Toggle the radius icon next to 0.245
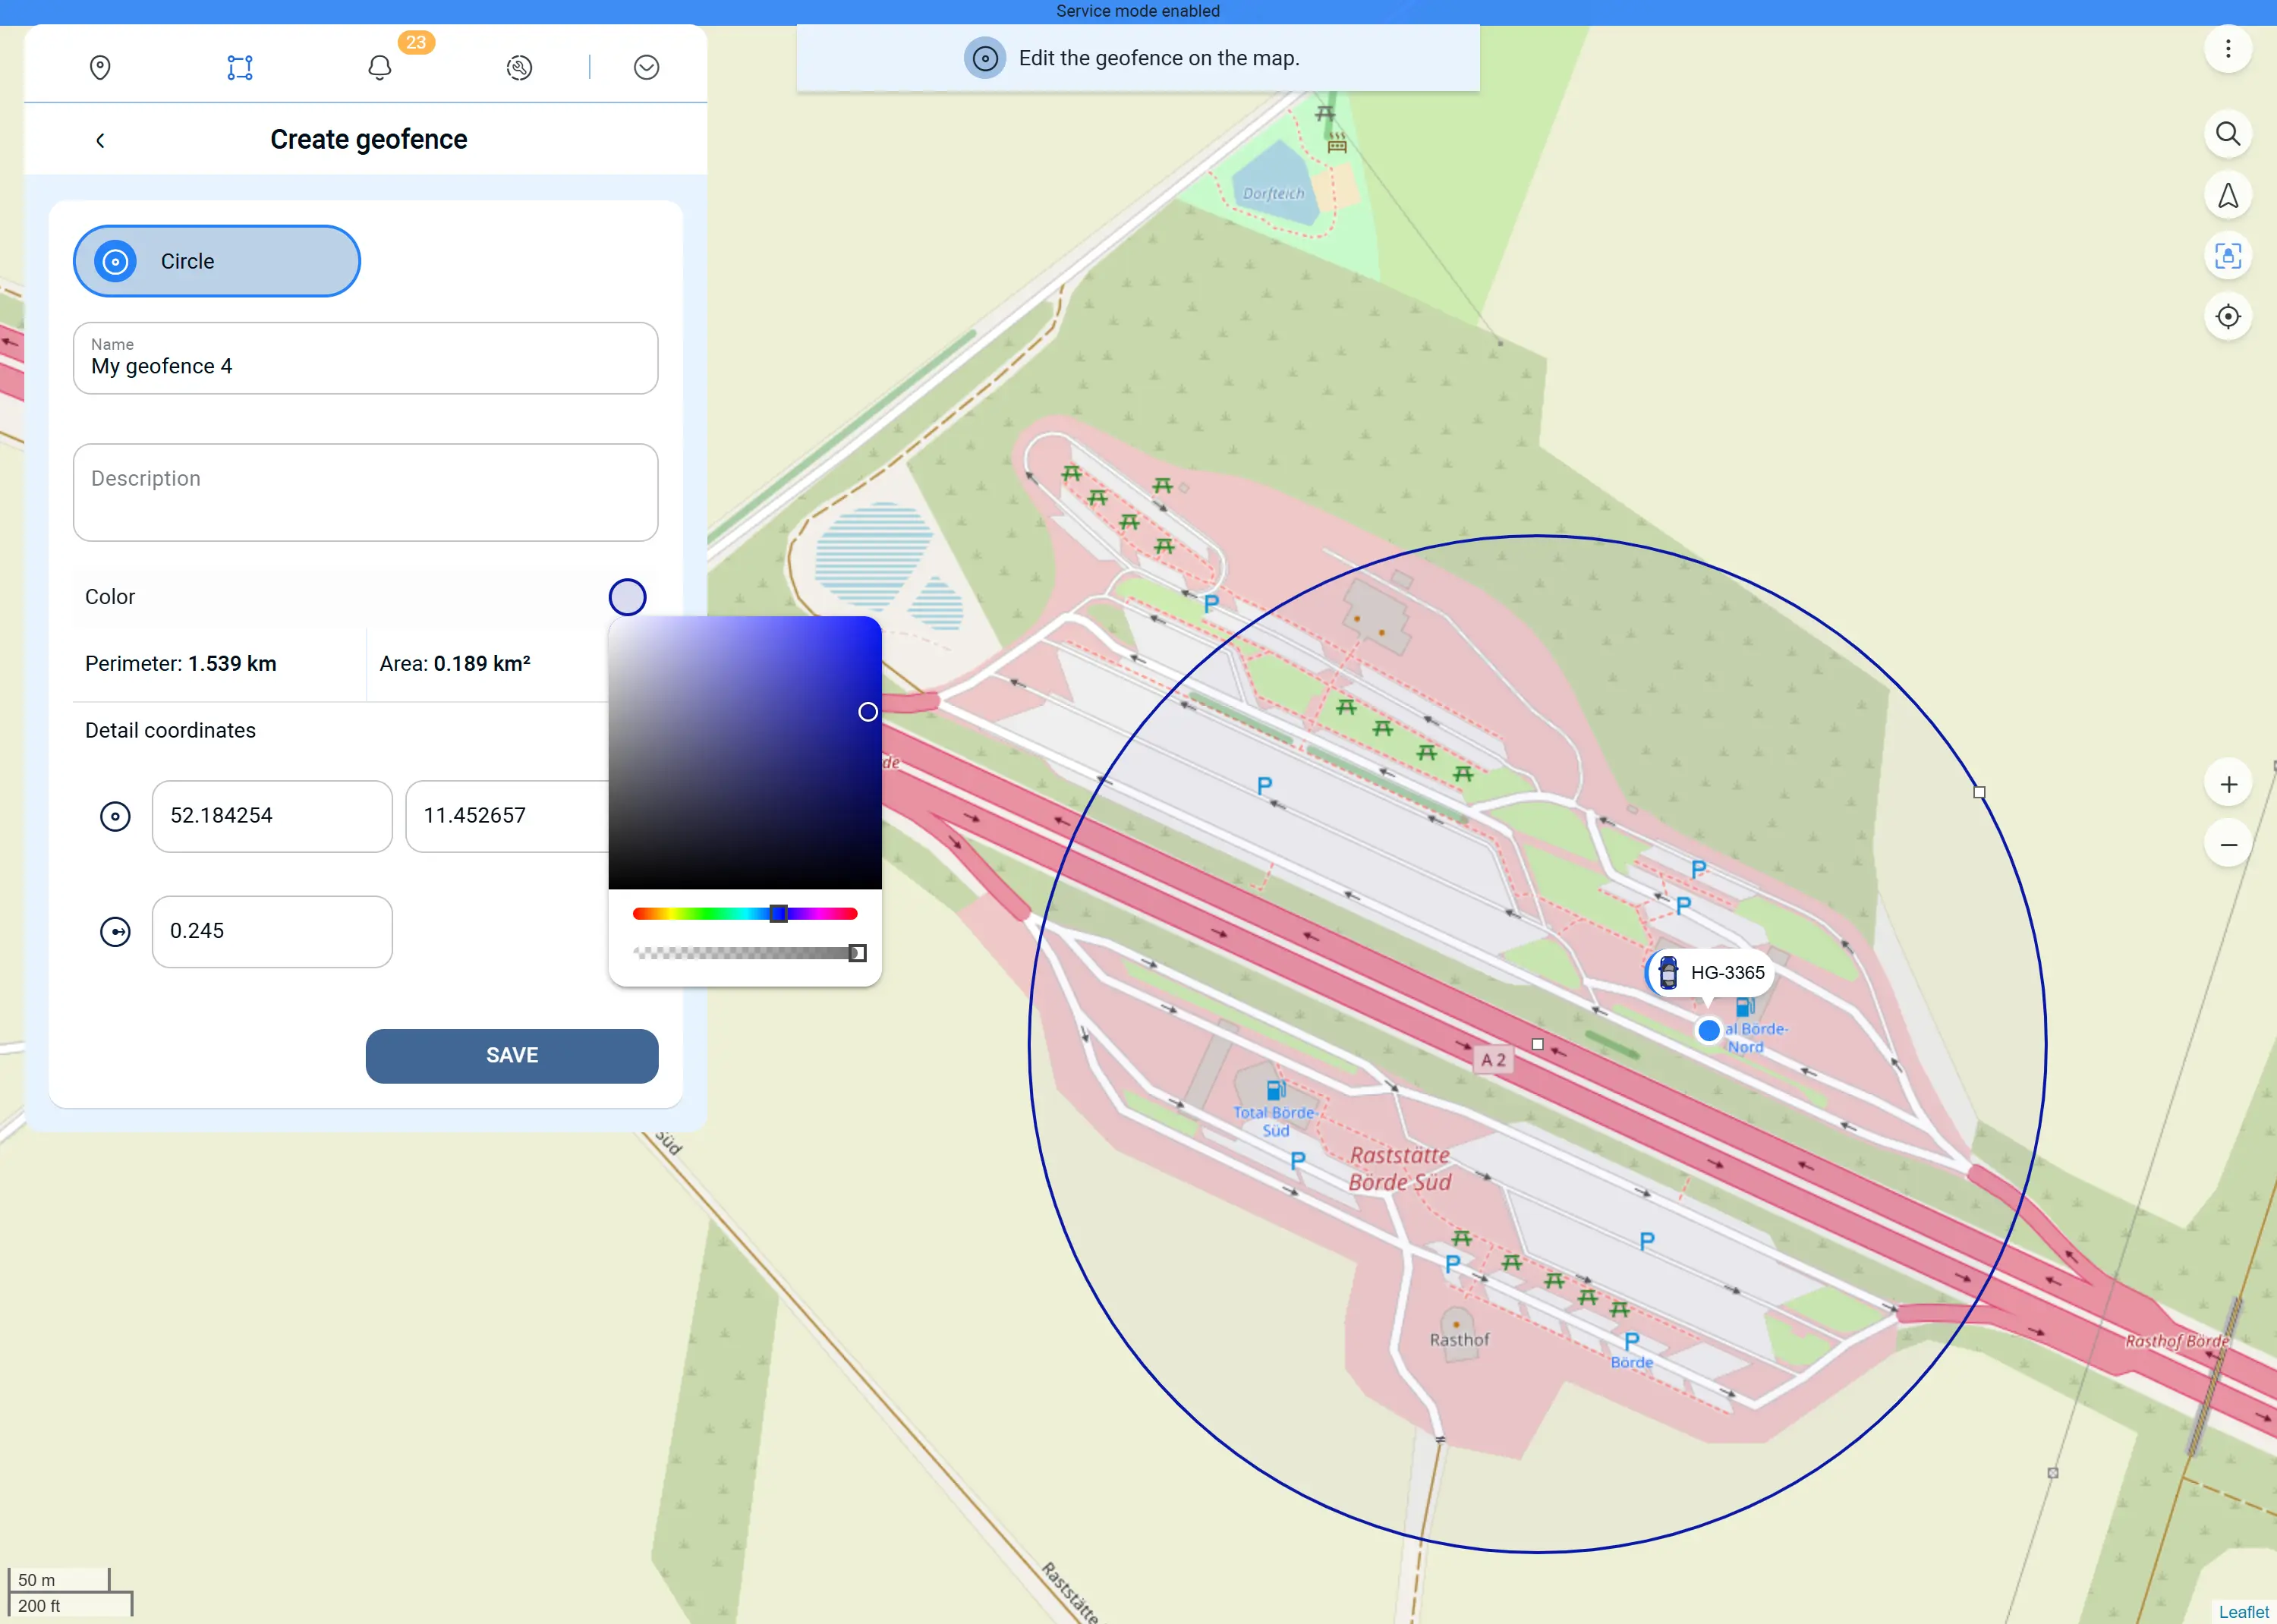 tap(116, 931)
